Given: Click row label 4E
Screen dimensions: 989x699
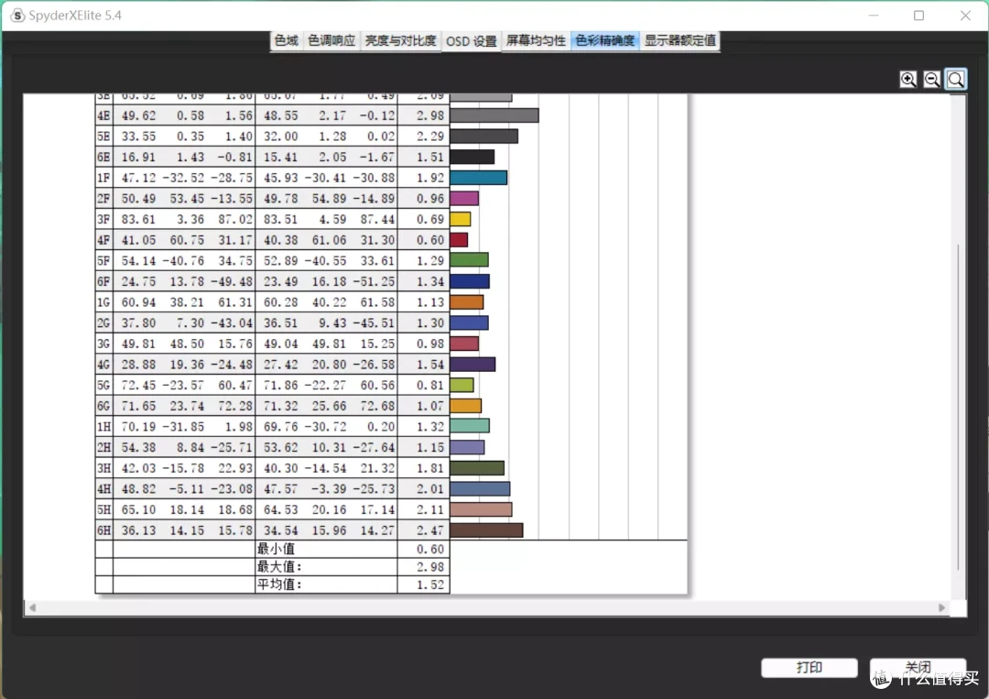Looking at the screenshot, I should (x=104, y=115).
